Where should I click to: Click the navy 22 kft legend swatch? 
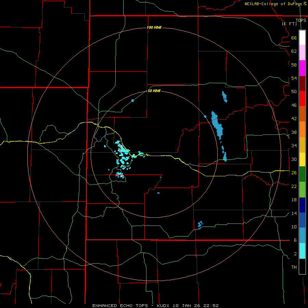tap(302, 205)
